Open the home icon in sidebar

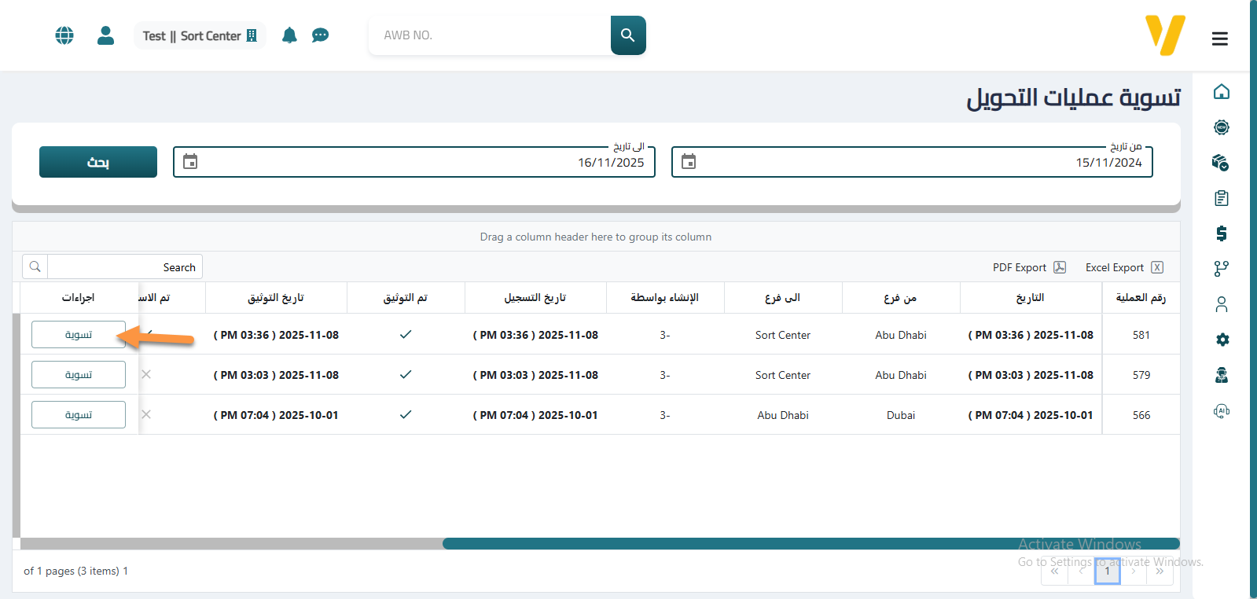[x=1221, y=92]
